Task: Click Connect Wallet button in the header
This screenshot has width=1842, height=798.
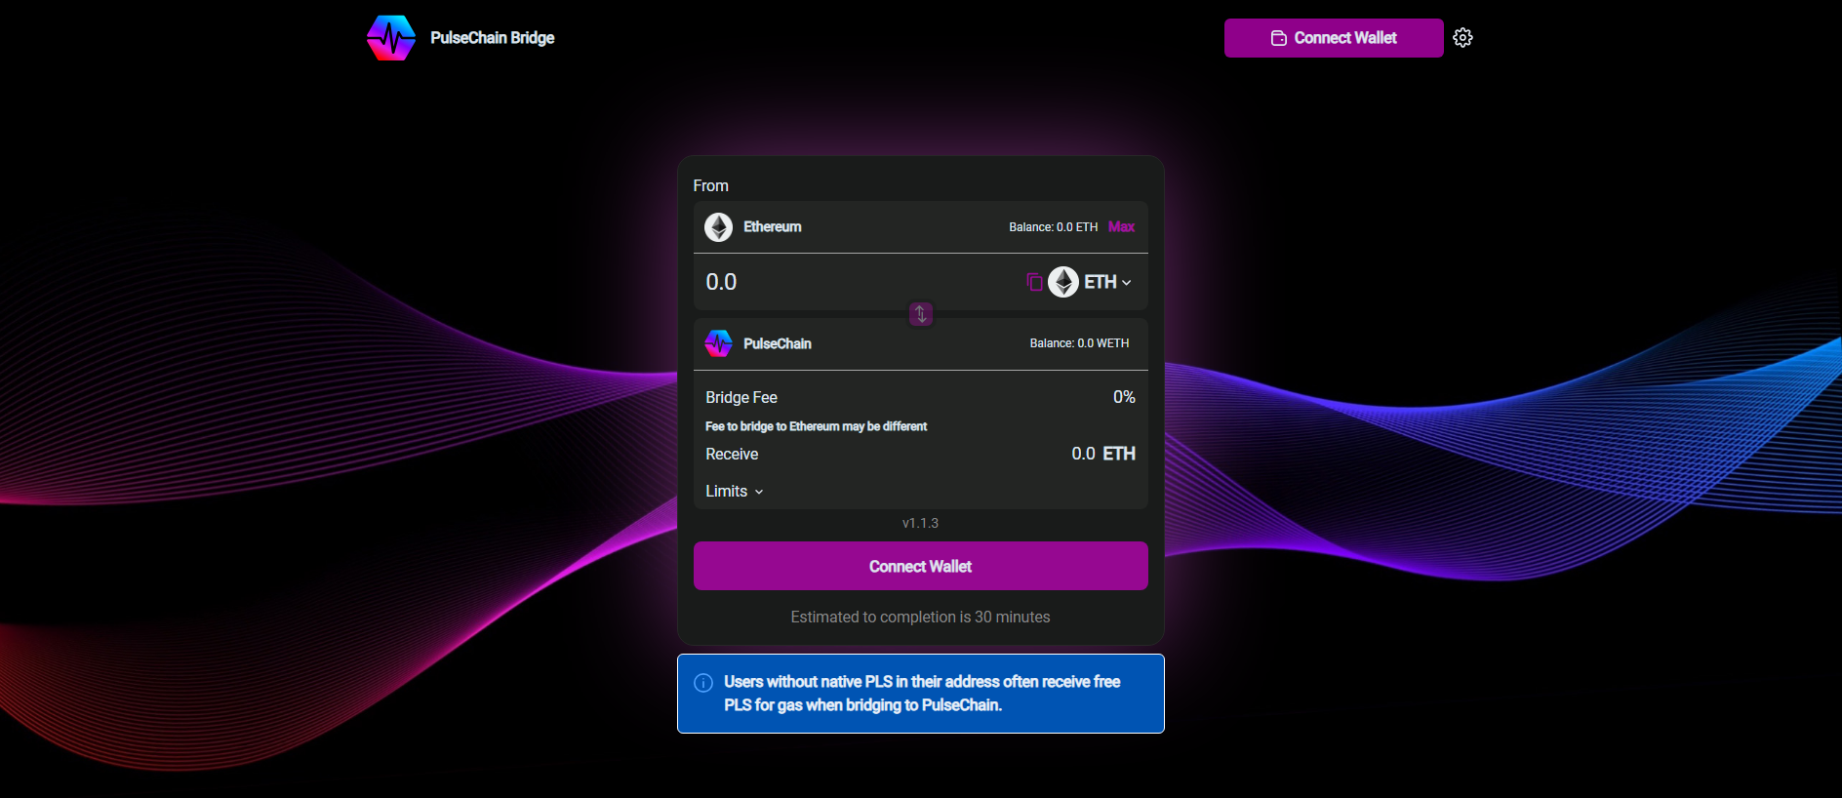Action: 1334,38
